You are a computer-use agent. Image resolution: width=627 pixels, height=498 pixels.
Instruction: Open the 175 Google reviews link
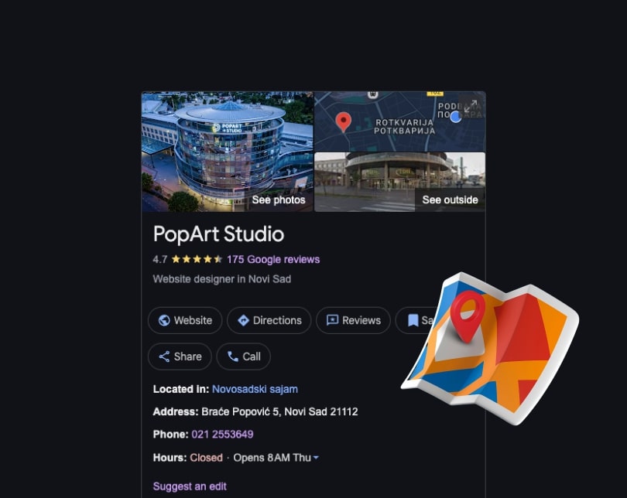pos(273,260)
